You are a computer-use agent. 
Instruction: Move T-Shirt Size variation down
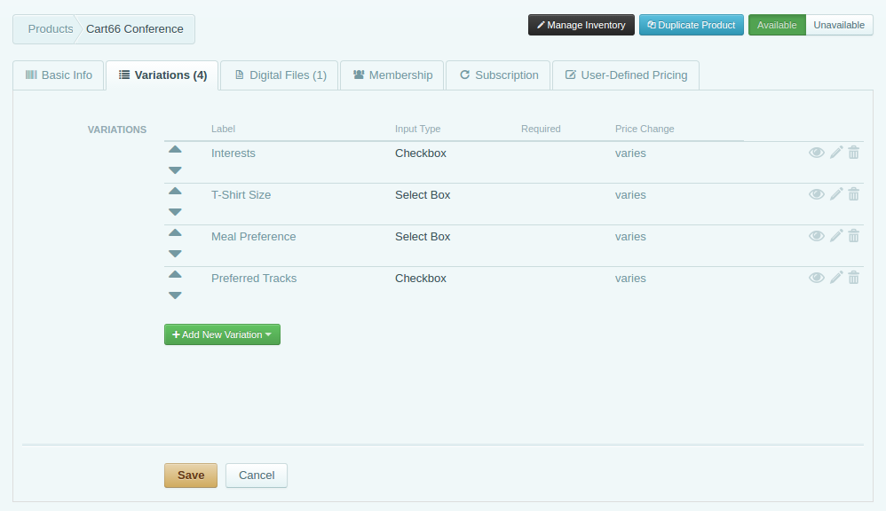tap(175, 212)
